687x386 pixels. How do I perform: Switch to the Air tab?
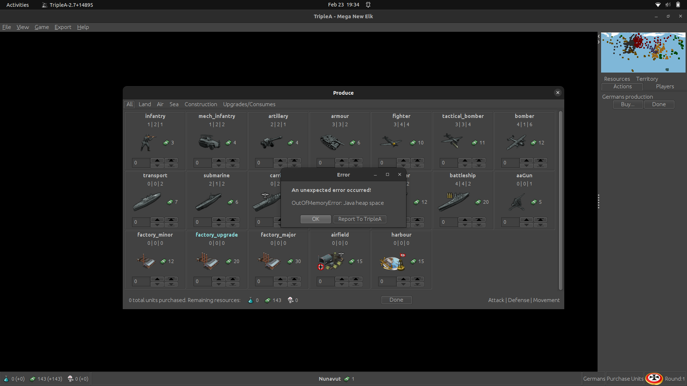point(160,104)
